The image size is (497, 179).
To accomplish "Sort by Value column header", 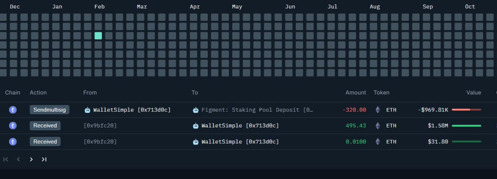I will tap(474, 93).
